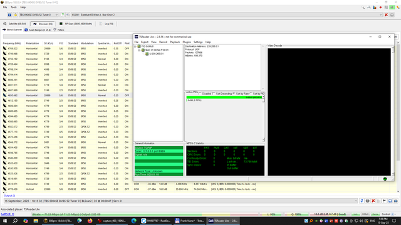Click the bitrate progress bar in status bar
Viewport: 401px width, 225px height.
[145, 214]
